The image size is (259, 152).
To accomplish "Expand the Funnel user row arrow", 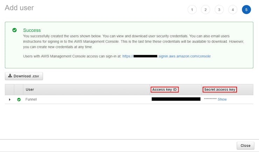I will pyautogui.click(x=9, y=100).
